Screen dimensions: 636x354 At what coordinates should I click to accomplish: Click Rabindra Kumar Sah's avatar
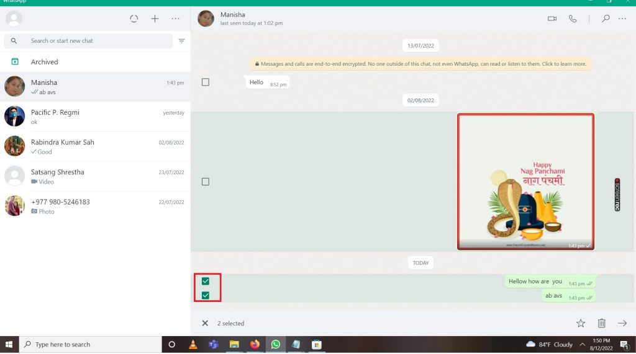tap(15, 146)
